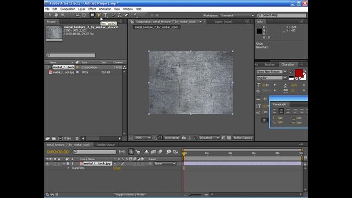This screenshot has height=198, width=352.
Task: Toggle the viewer transparency grid
Action: (x=229, y=138)
